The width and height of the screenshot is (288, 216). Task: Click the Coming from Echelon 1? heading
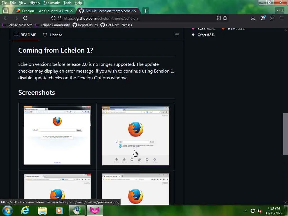pyautogui.click(x=56, y=50)
